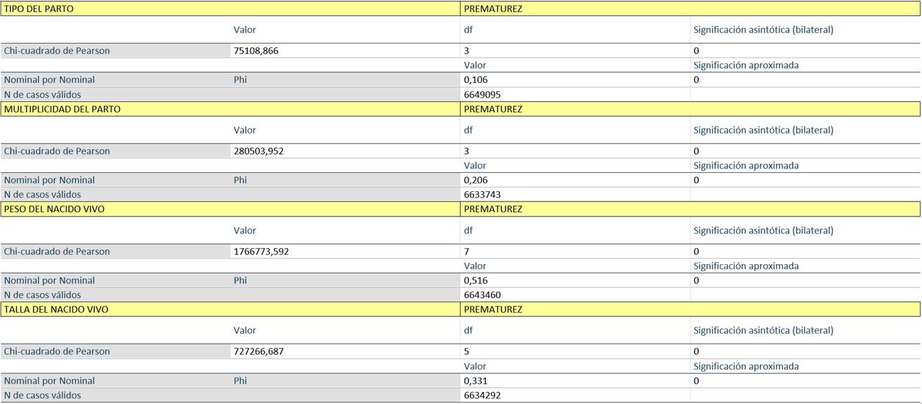Select the chi-square value 1766773,592
The height and width of the screenshot is (404, 922).
(261, 252)
